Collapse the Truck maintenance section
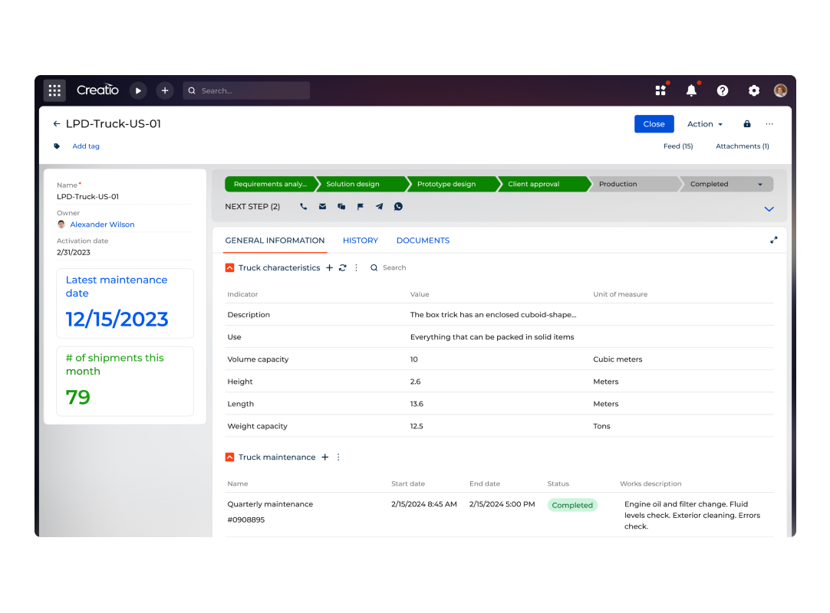The width and height of the screenshot is (830, 613). coord(229,457)
